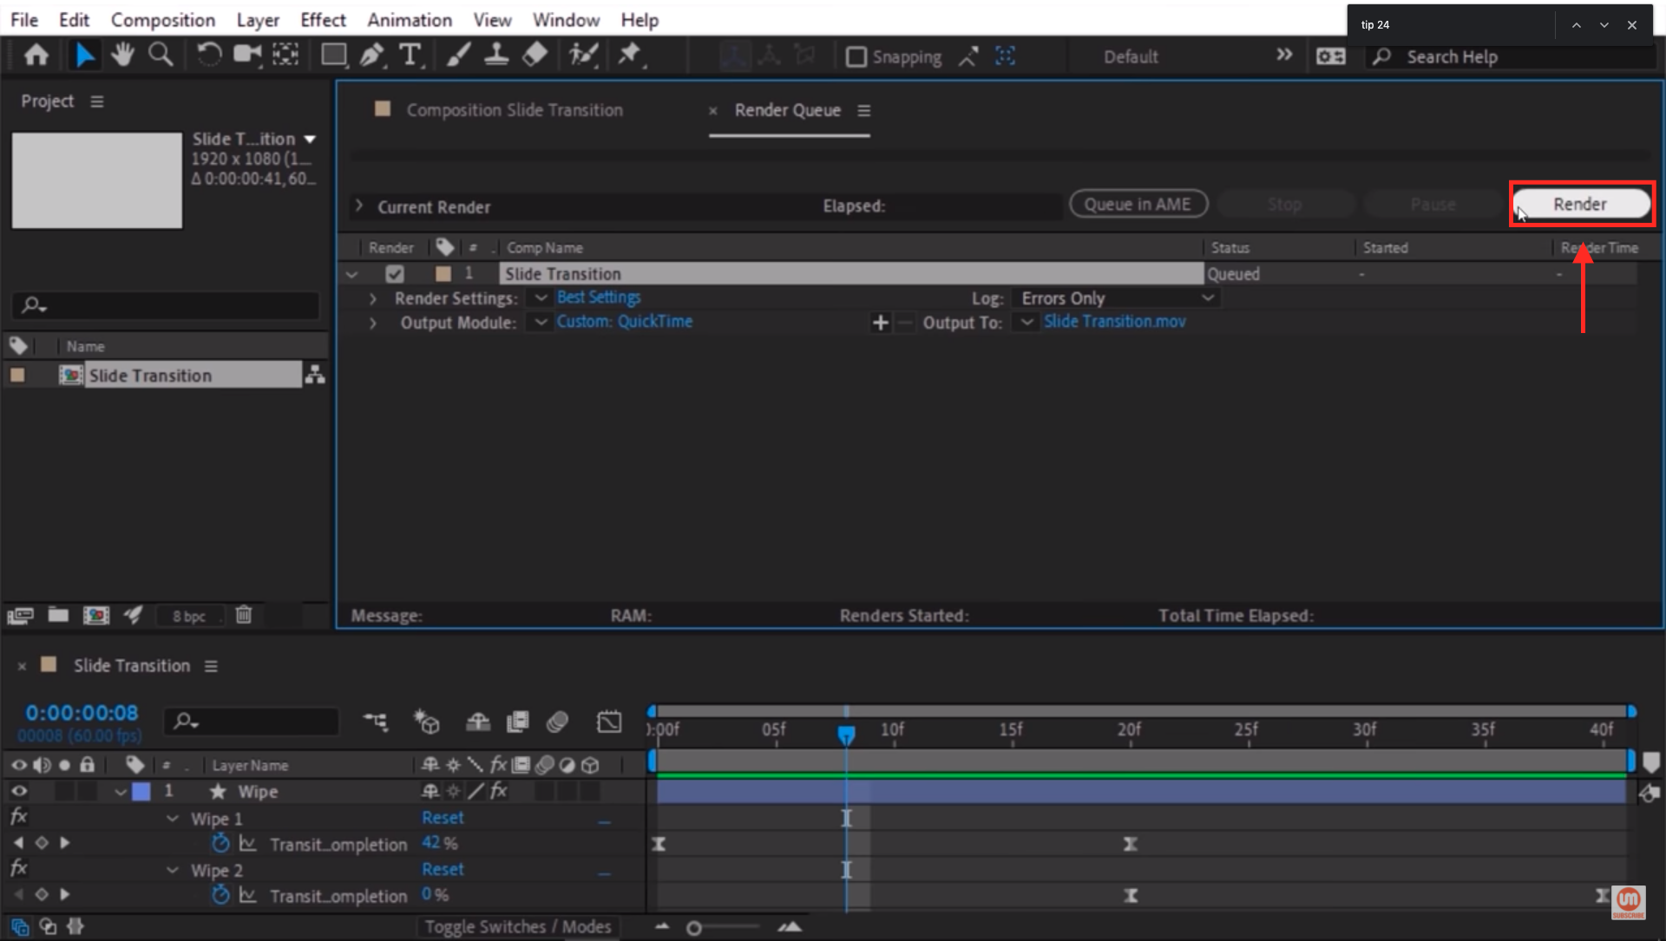The width and height of the screenshot is (1666, 941).
Task: Select the Pan Behind anchor point tool
Action: (x=285, y=56)
